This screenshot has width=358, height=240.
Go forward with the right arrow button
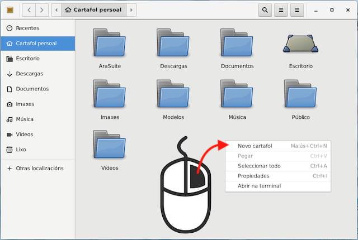tap(43, 10)
